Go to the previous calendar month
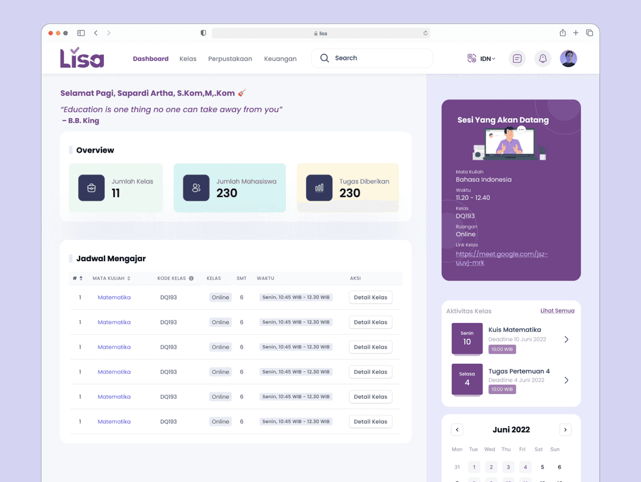Viewport: 641px width, 482px height. coord(457,430)
